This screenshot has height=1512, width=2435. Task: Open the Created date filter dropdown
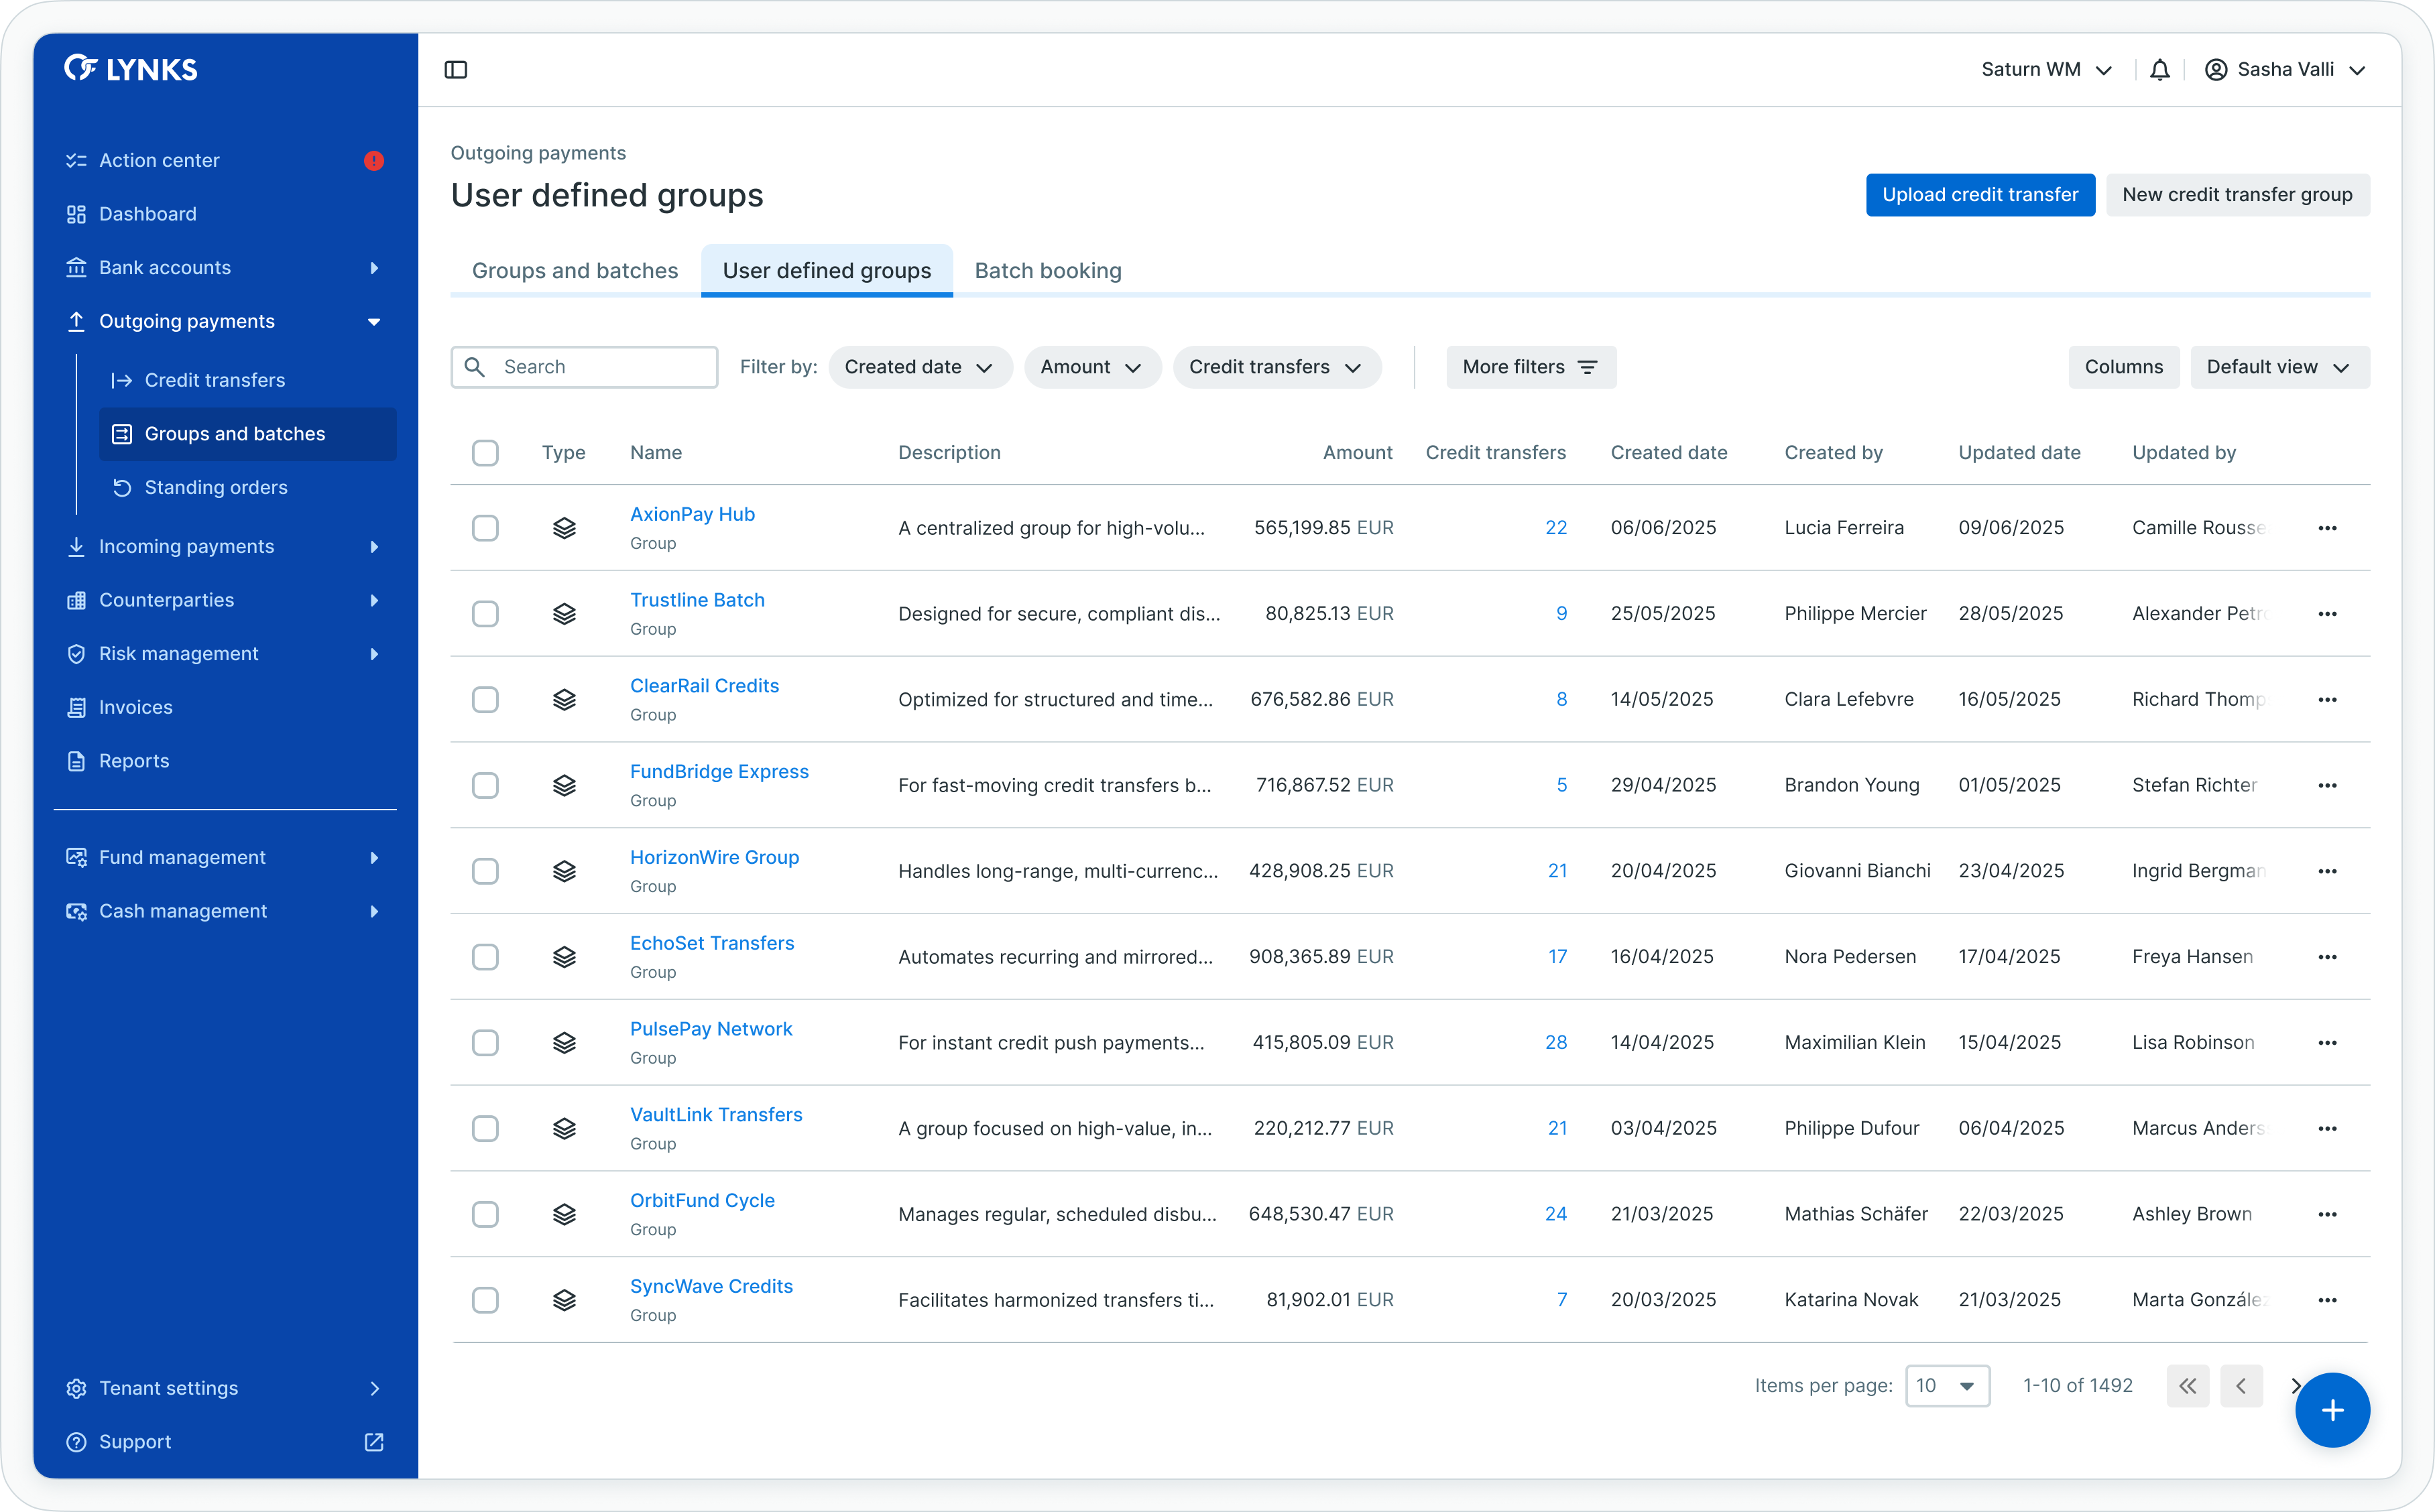(919, 367)
